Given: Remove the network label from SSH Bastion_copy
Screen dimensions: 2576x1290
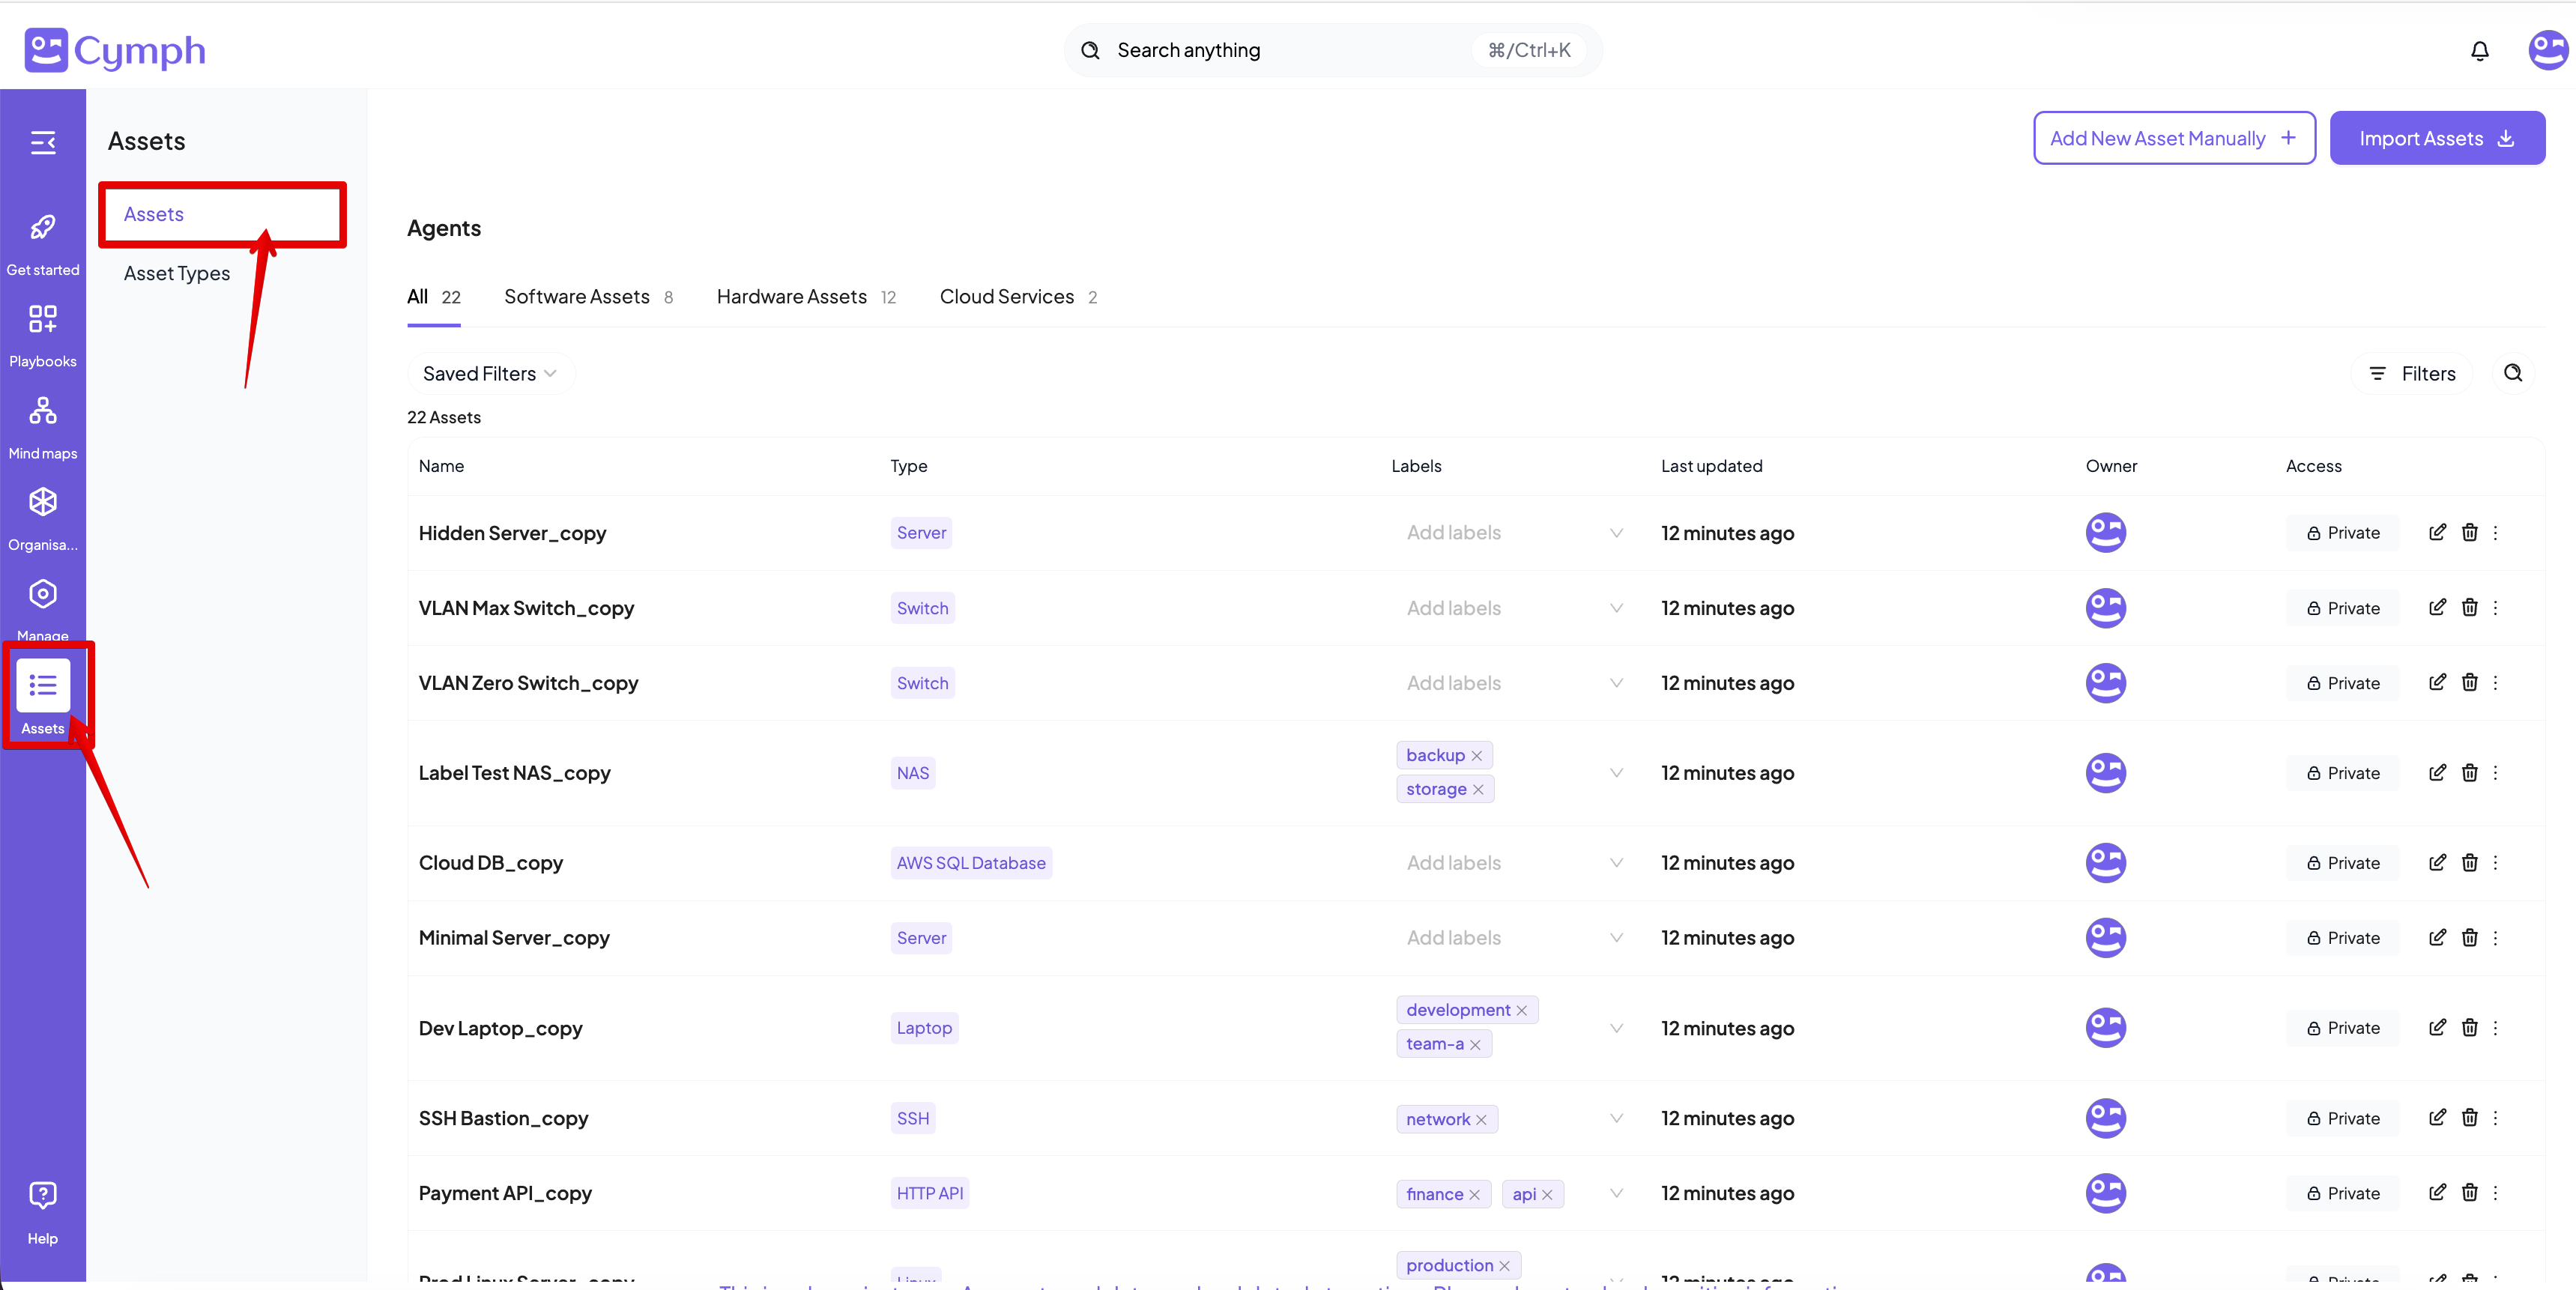Looking at the screenshot, I should pyautogui.click(x=1480, y=1119).
